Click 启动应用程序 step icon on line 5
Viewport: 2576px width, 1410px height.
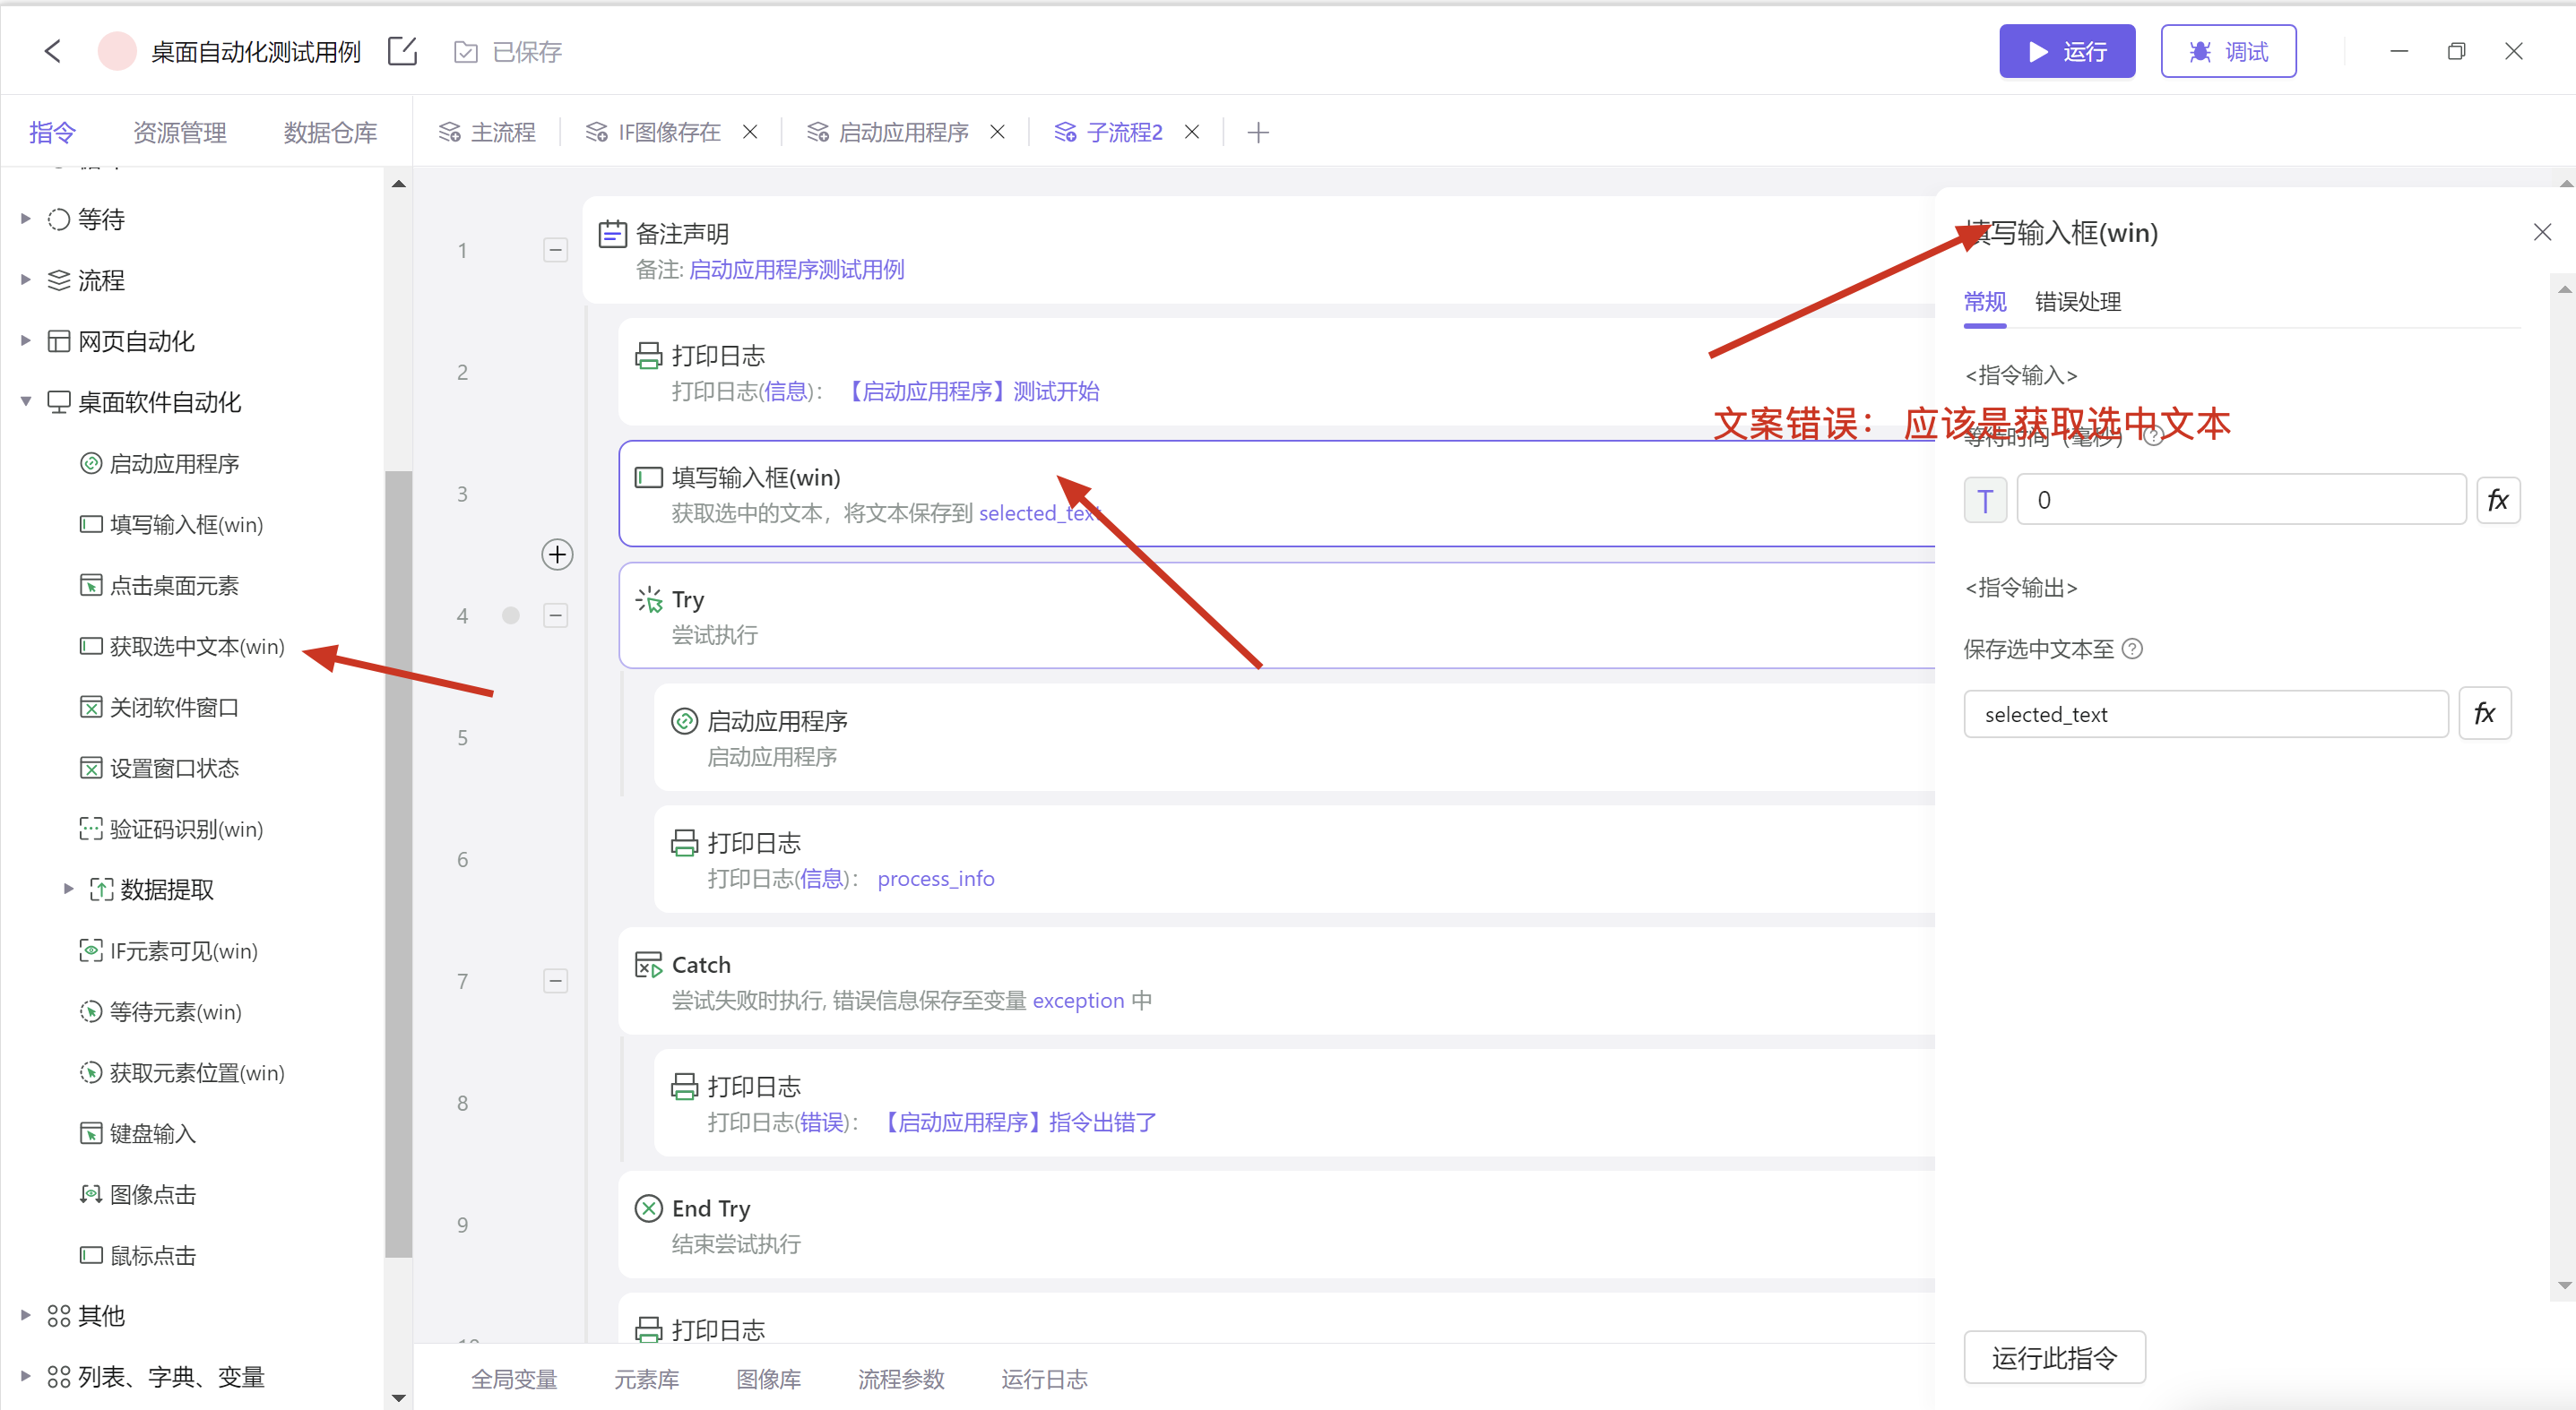pos(684,720)
